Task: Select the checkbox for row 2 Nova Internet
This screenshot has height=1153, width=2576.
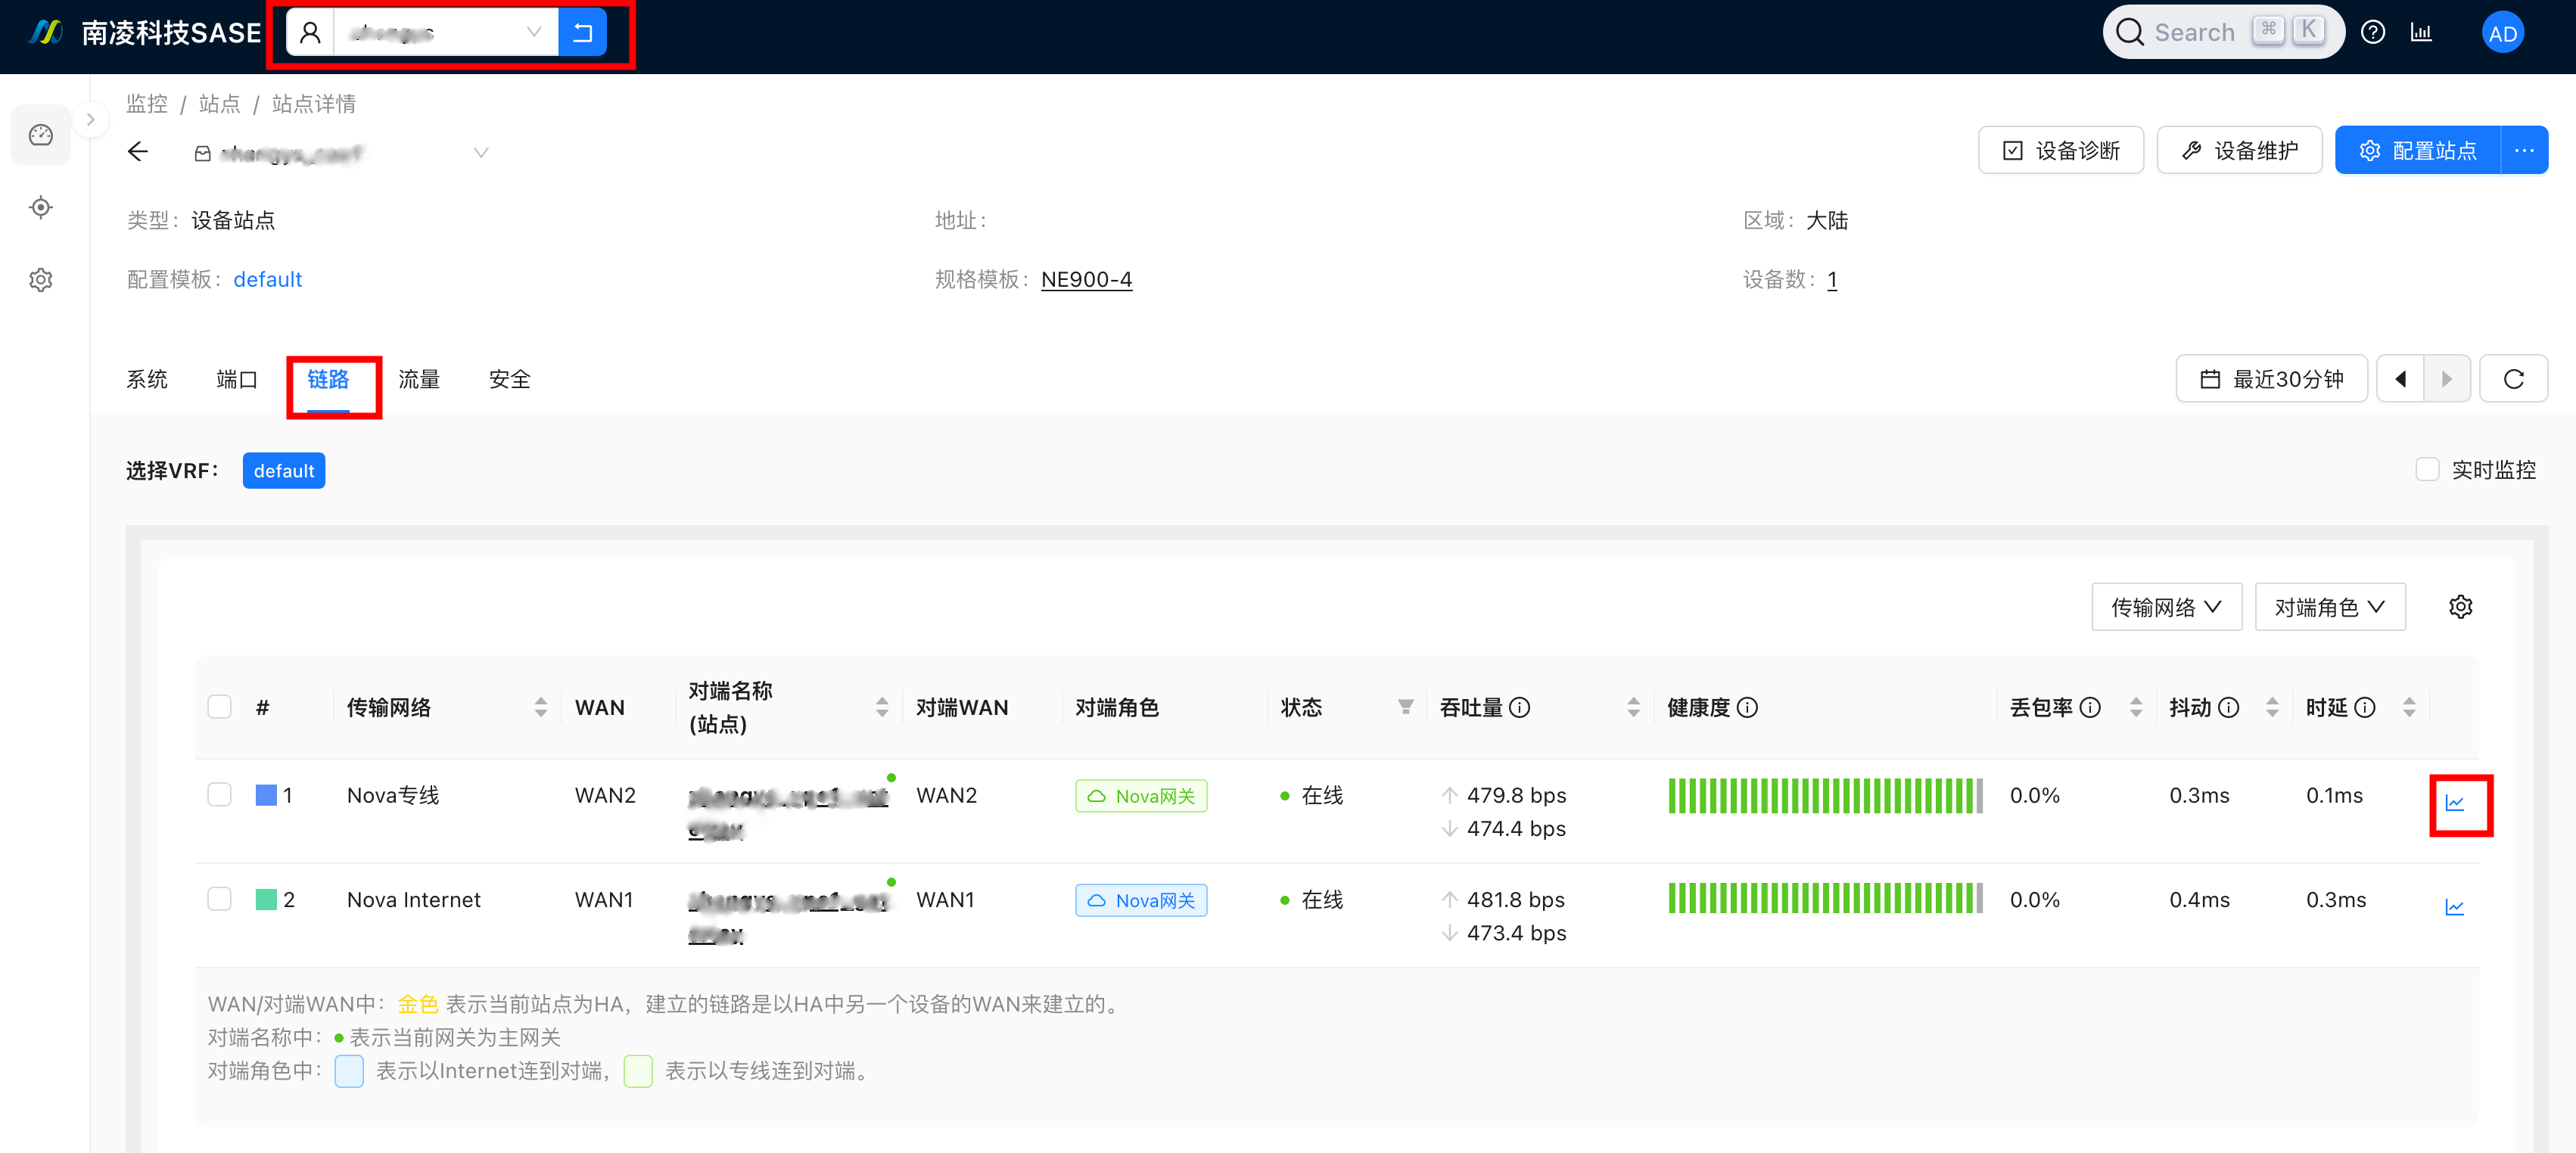Action: coord(220,899)
